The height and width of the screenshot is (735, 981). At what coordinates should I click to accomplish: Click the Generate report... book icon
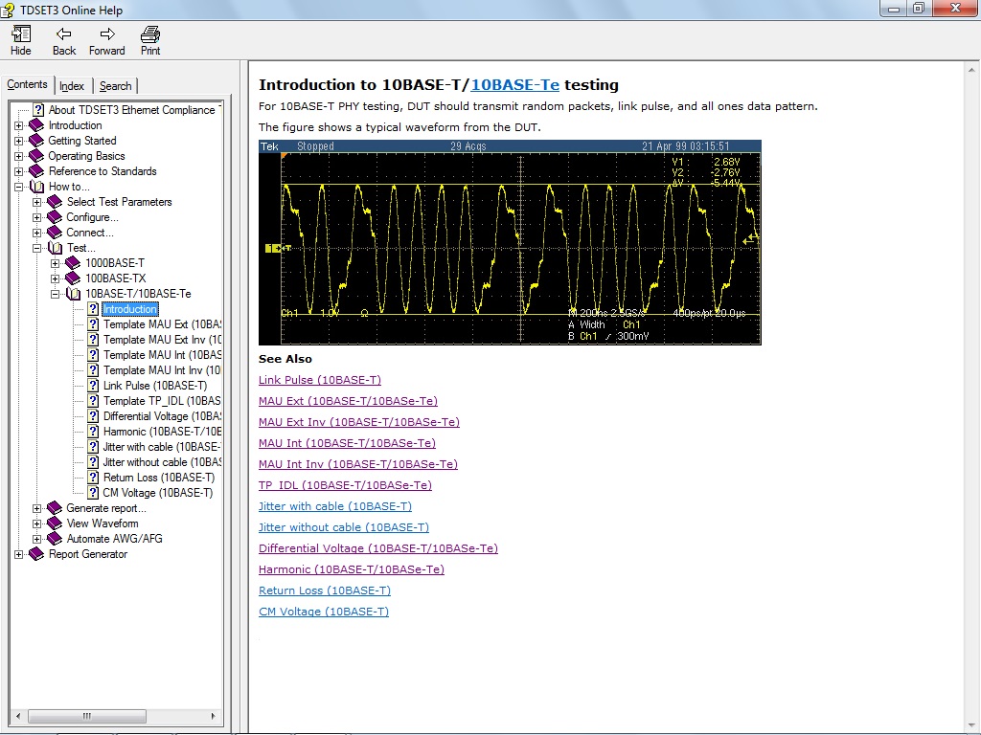click(55, 508)
